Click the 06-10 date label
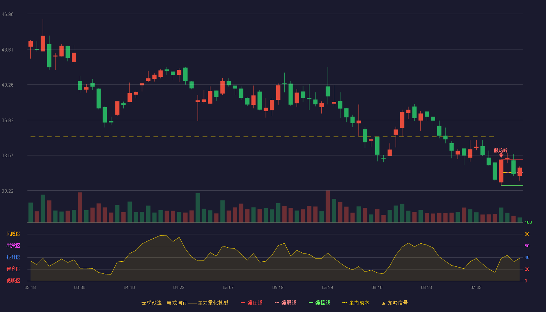Viewport: 546px width, 312px height. [x=377, y=287]
